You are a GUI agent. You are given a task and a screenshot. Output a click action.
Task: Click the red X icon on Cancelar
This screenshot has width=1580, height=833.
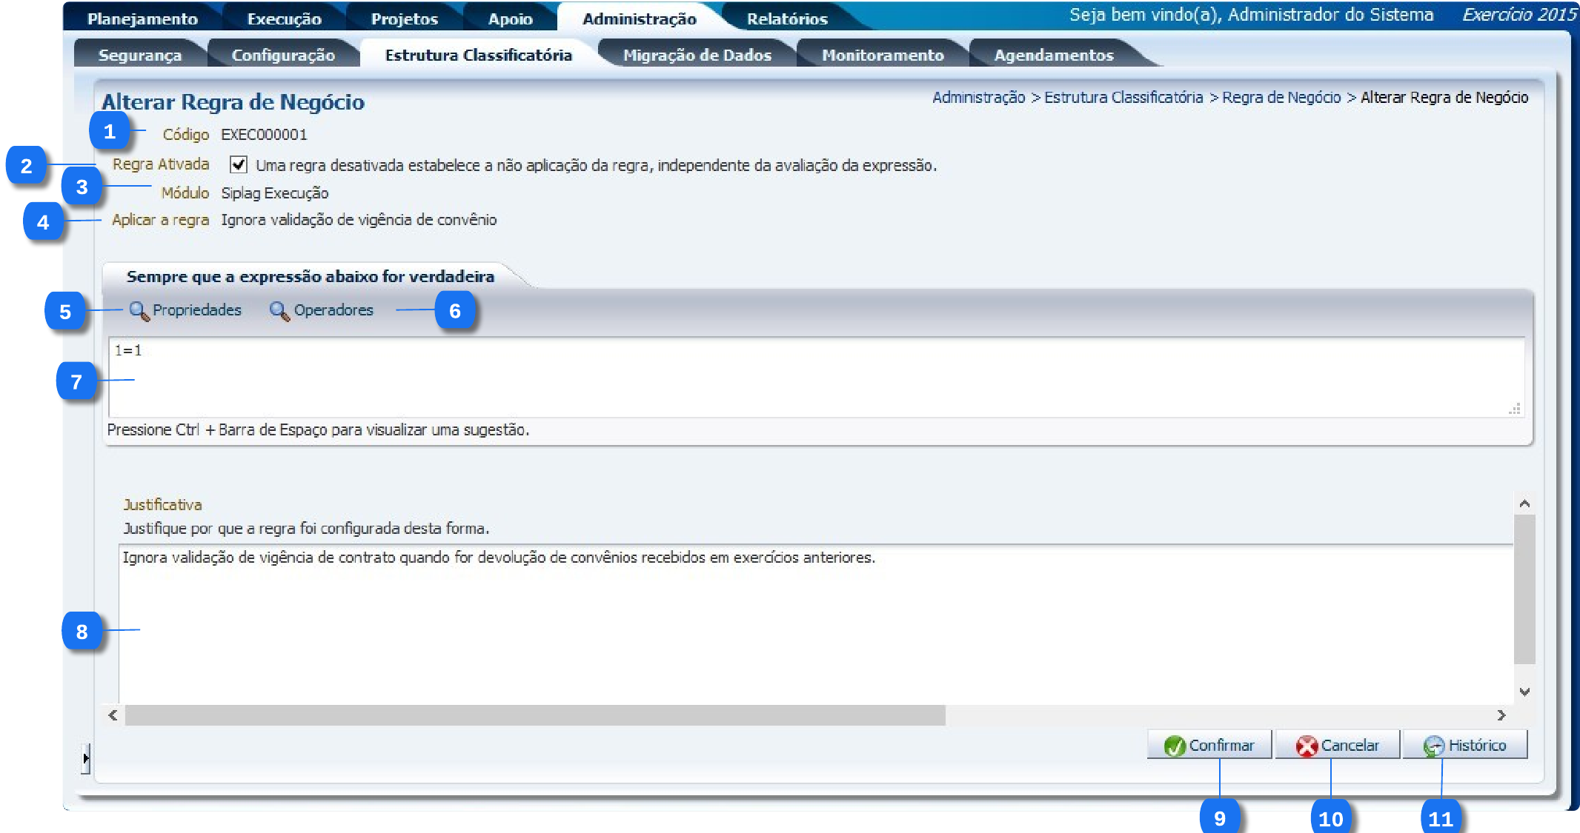click(1307, 746)
